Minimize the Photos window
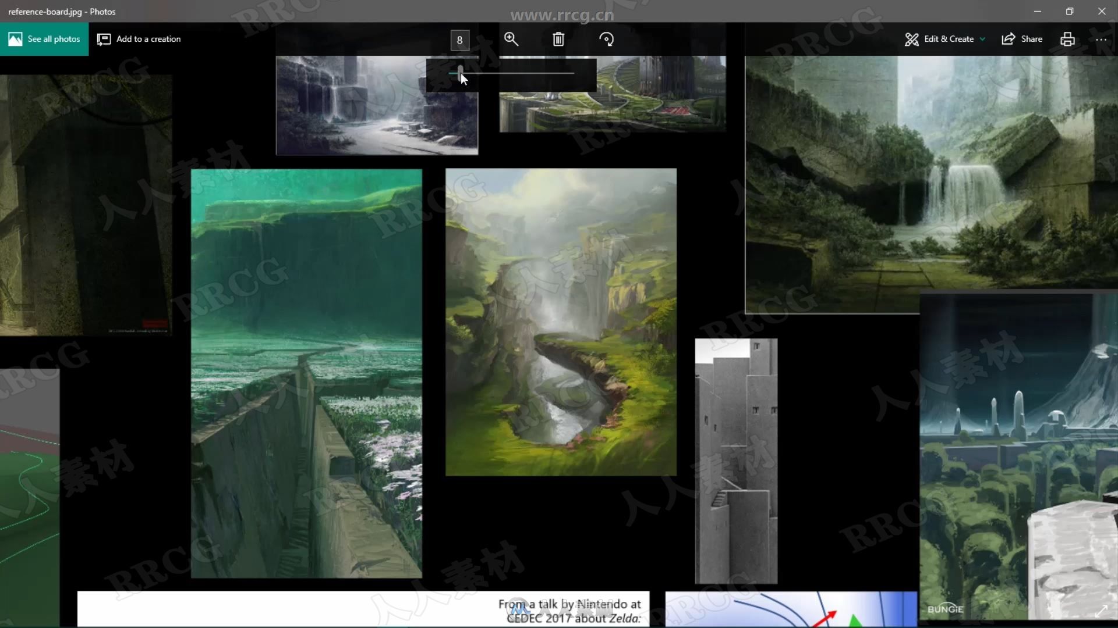This screenshot has width=1118, height=628. click(1038, 11)
